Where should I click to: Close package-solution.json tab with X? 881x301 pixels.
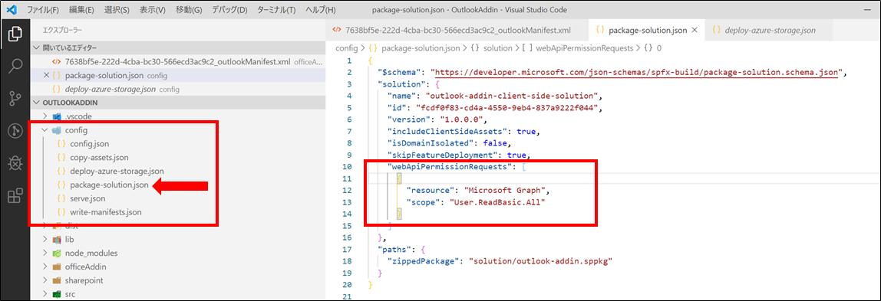coord(694,31)
